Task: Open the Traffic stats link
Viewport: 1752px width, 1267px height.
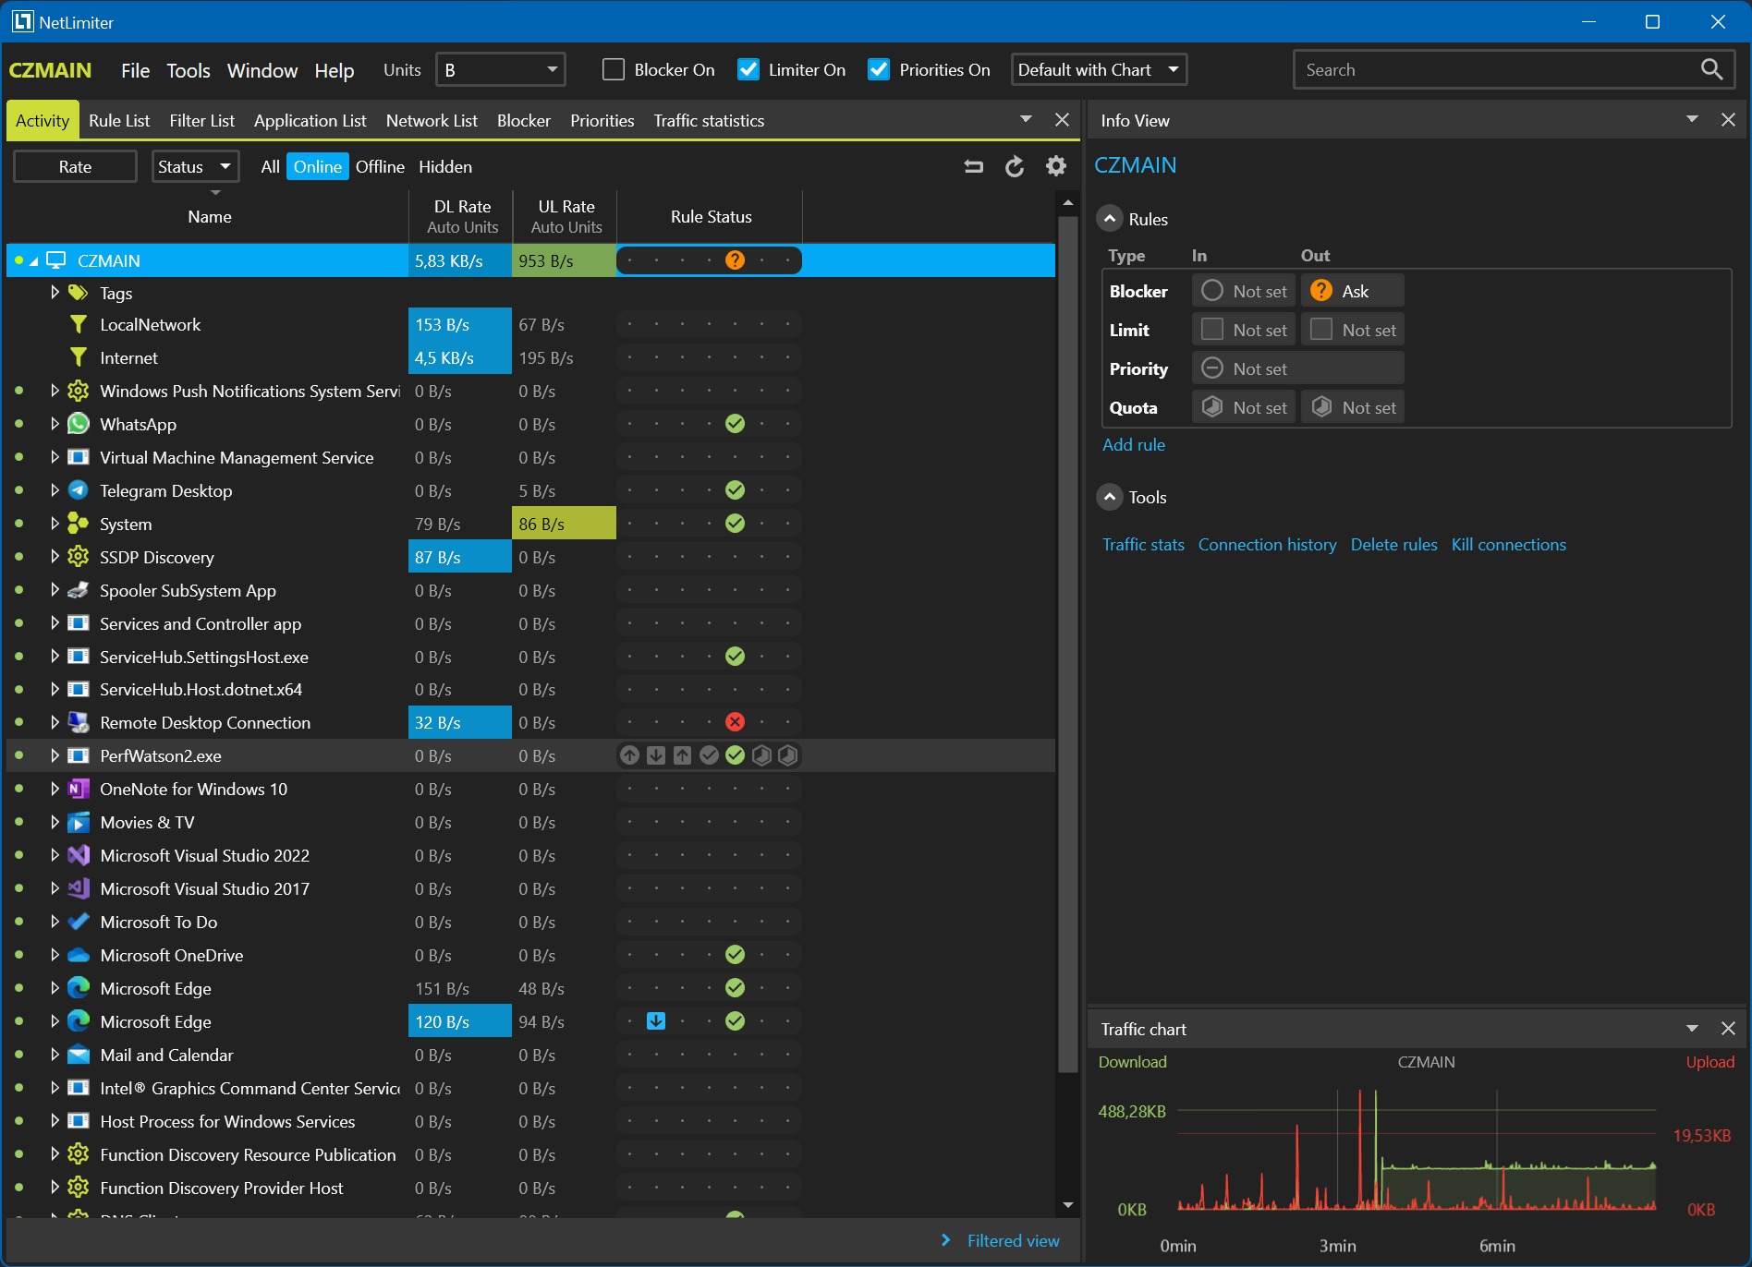Action: click(1143, 545)
